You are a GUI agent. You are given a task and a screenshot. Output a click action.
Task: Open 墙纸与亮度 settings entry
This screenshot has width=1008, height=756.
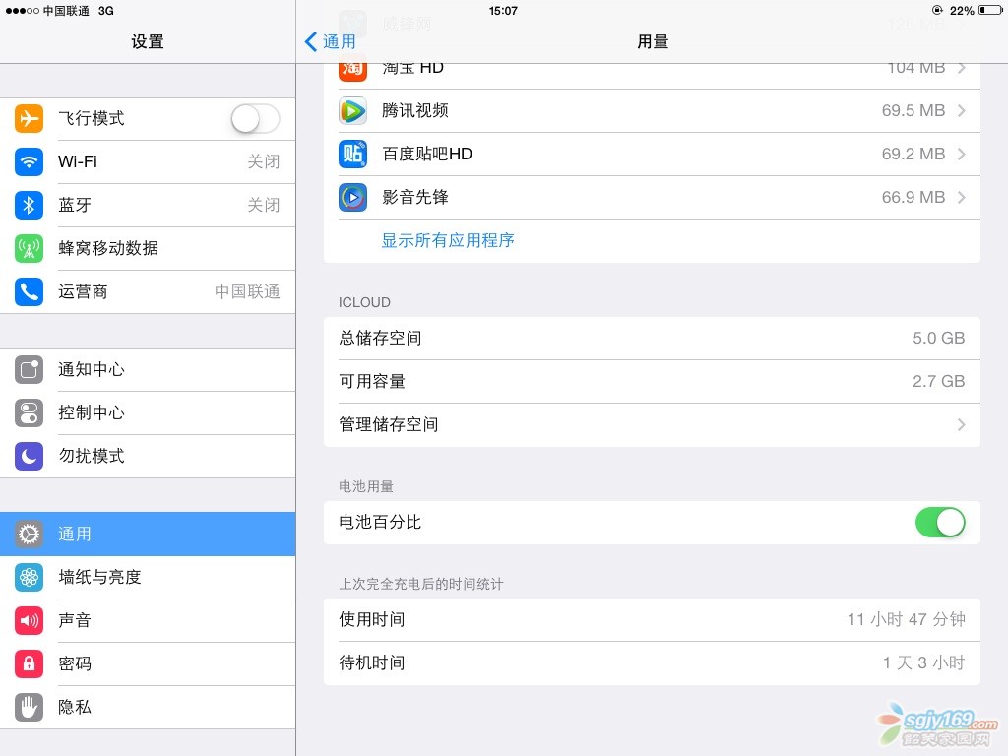point(148,577)
